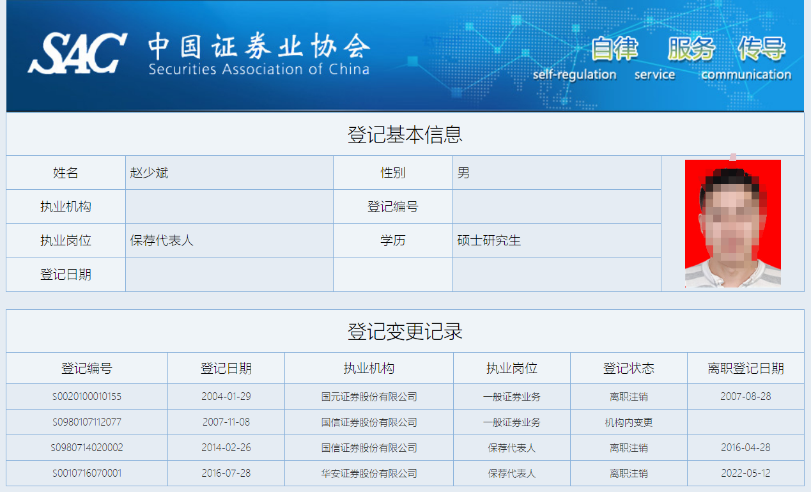
Task: Click the 保荐代表人 value in basic info
Action: 162,240
